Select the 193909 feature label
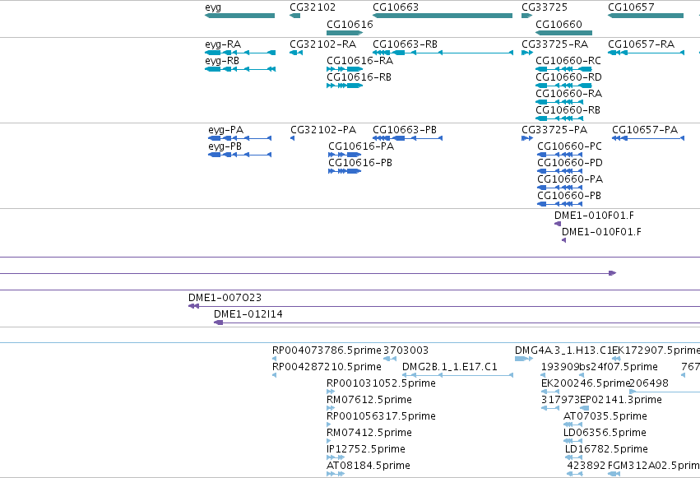The image size is (700, 478). coord(560,367)
